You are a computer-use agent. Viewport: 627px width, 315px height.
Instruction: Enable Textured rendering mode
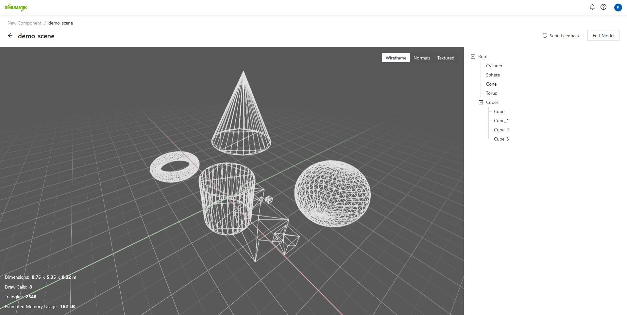[x=445, y=58]
